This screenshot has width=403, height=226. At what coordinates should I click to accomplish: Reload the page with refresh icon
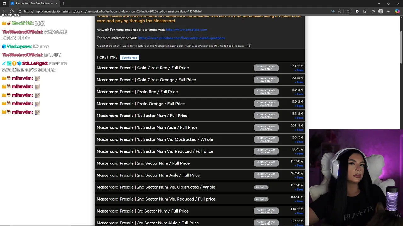click(x=12, y=11)
